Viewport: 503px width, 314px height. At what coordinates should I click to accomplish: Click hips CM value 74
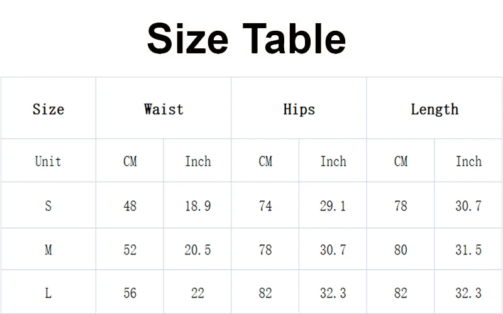(x=265, y=205)
